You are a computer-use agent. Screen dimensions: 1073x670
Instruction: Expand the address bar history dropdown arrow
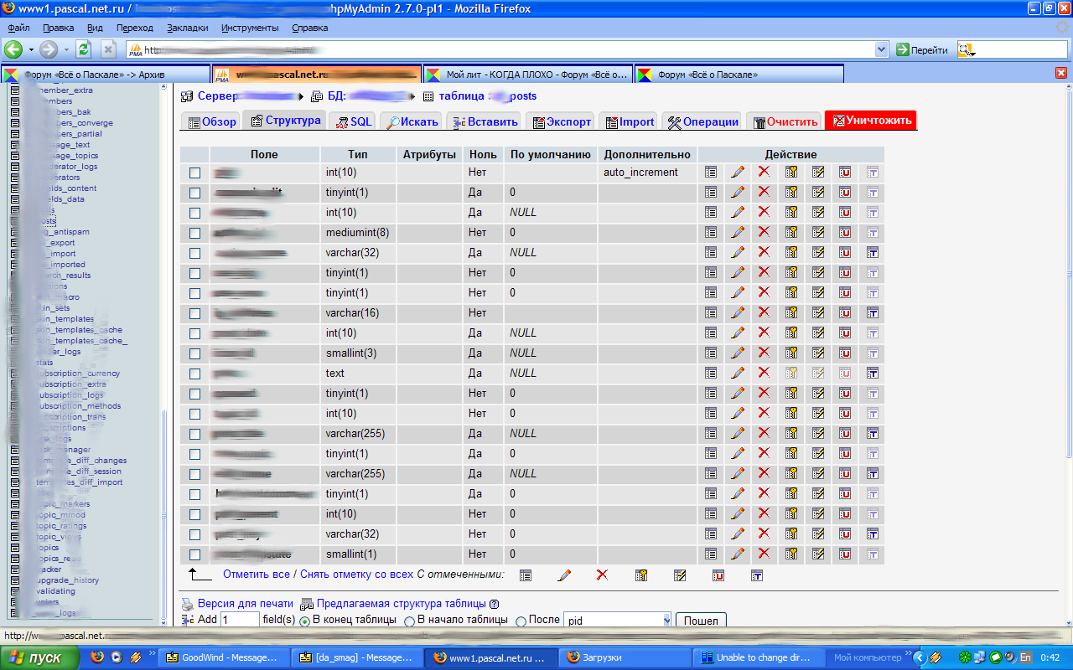pyautogui.click(x=881, y=50)
